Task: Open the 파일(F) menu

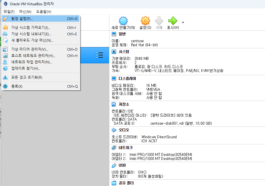Action: [x=9, y=12]
